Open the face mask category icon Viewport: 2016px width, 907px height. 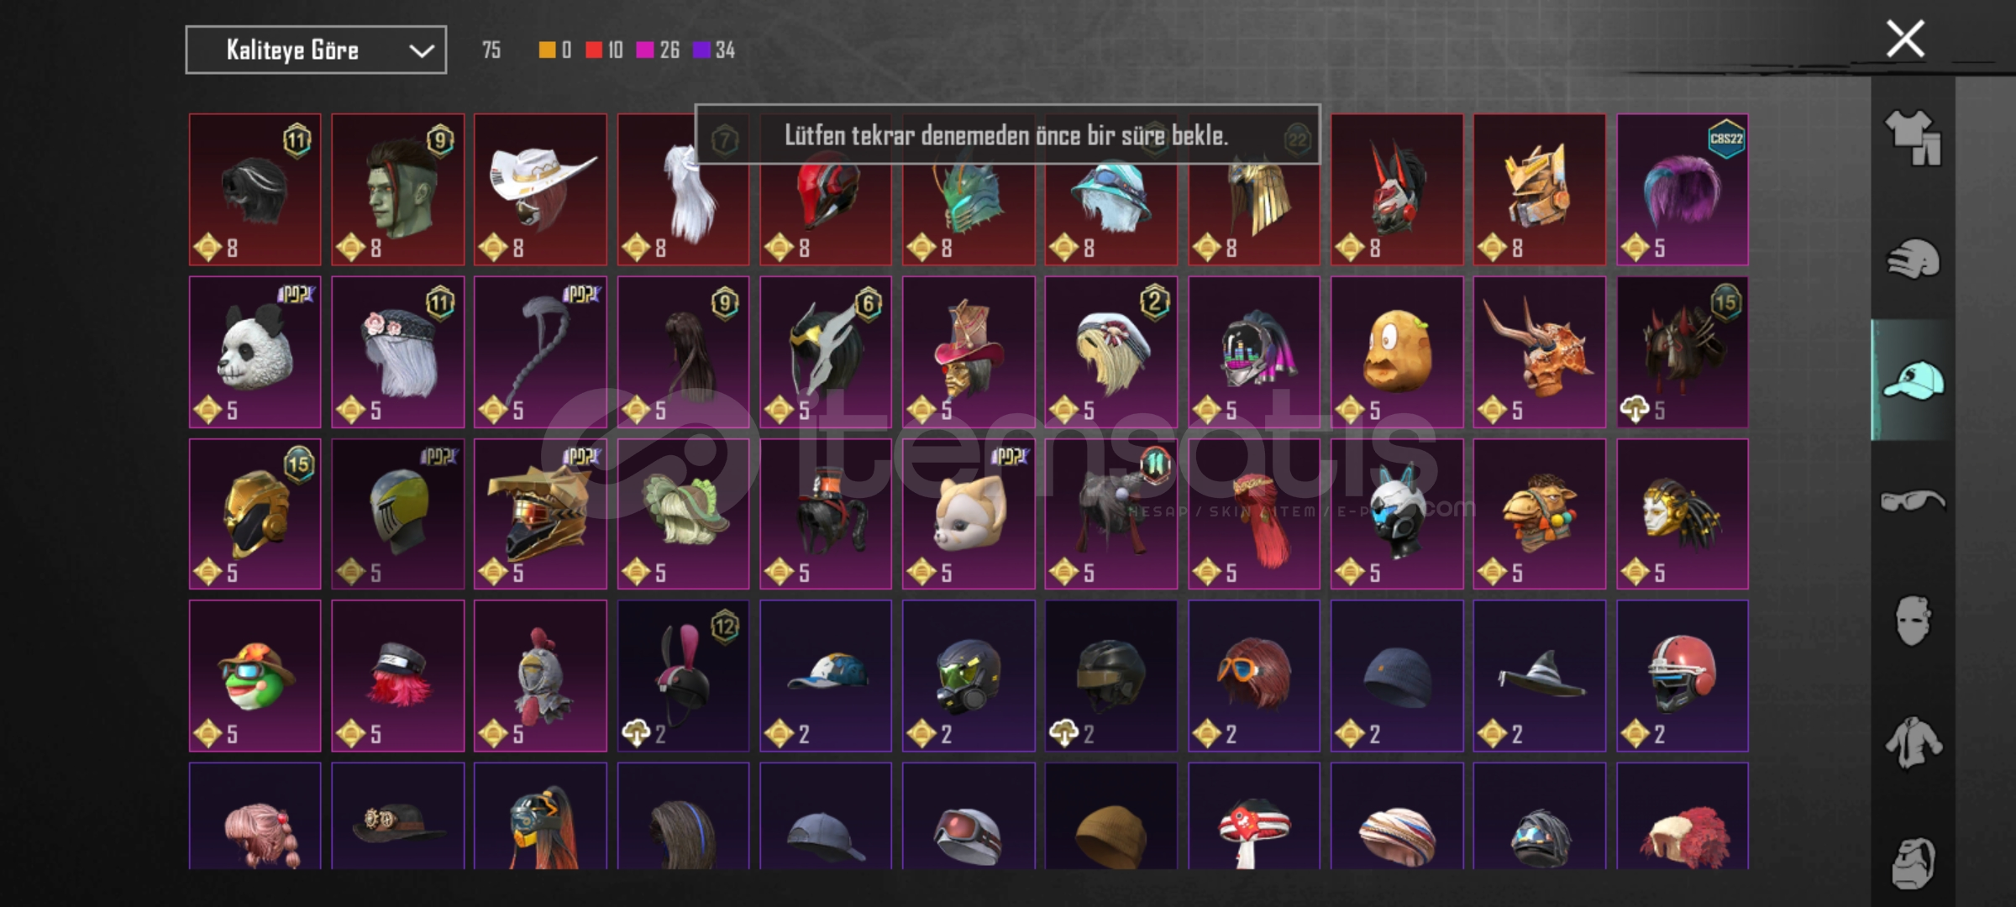pos(1913,621)
